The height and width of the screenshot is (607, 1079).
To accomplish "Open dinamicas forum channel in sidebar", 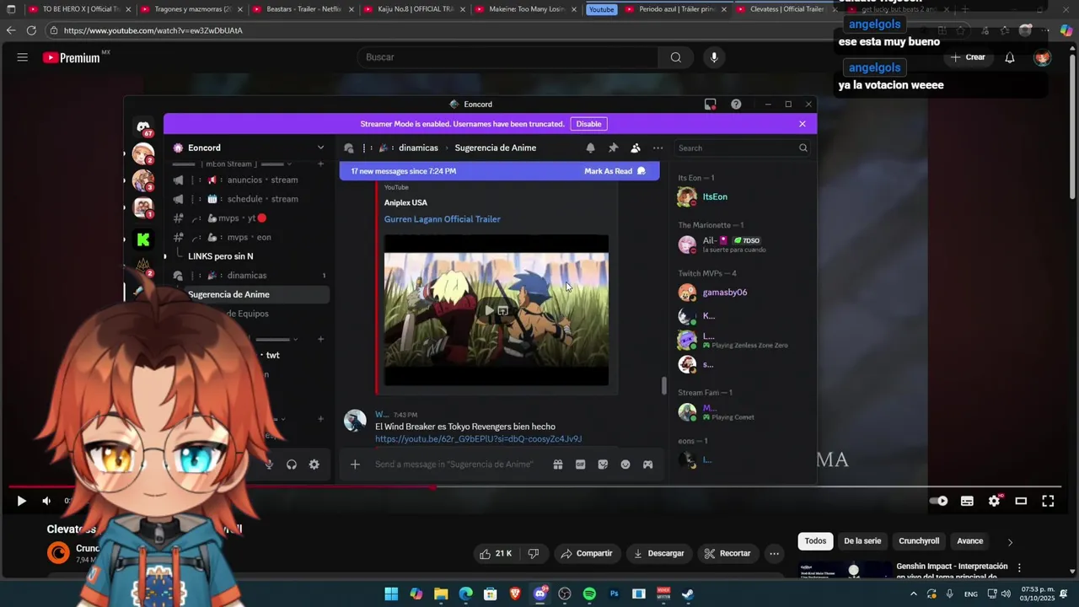I will click(x=249, y=276).
